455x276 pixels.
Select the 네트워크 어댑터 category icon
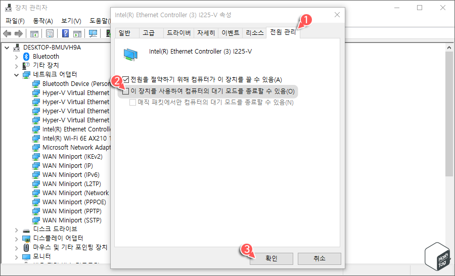[26, 75]
